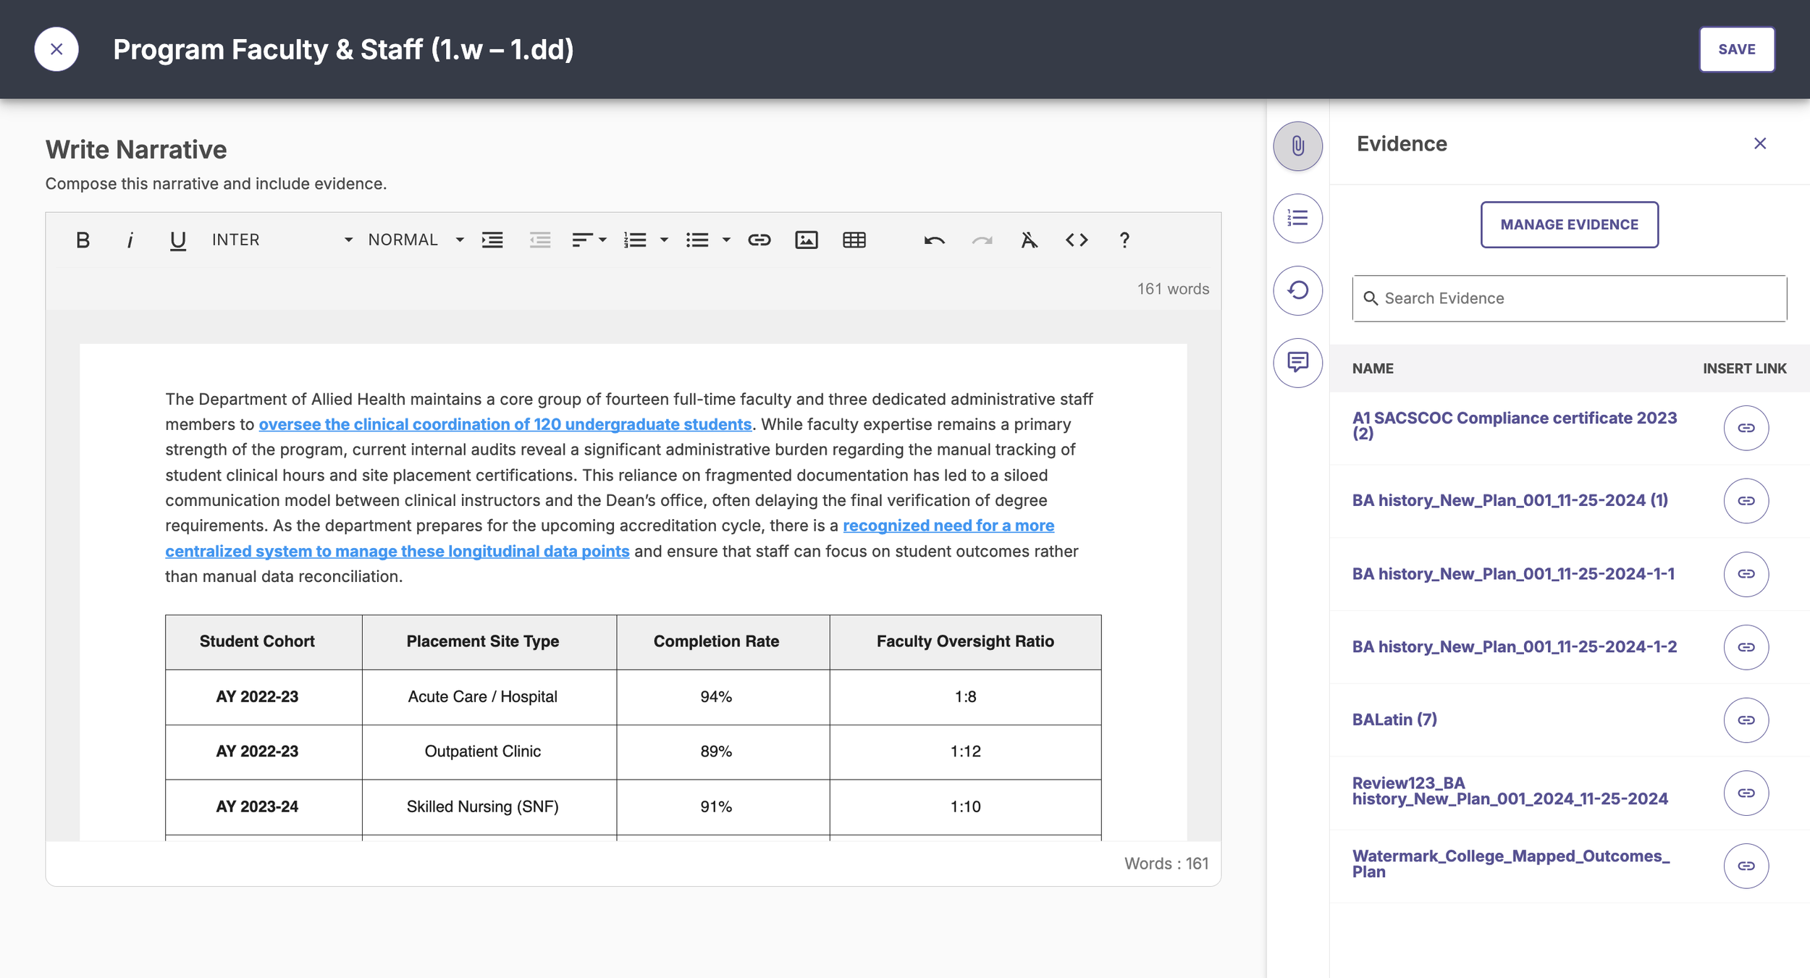Open revision history sidebar icon
The width and height of the screenshot is (1810, 978).
[1297, 290]
